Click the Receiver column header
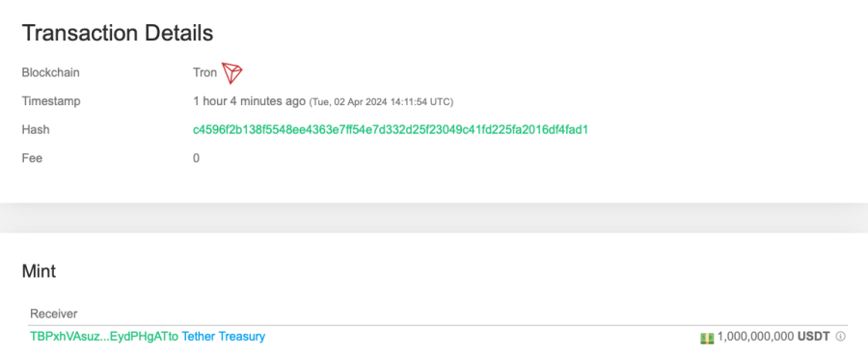 [54, 314]
